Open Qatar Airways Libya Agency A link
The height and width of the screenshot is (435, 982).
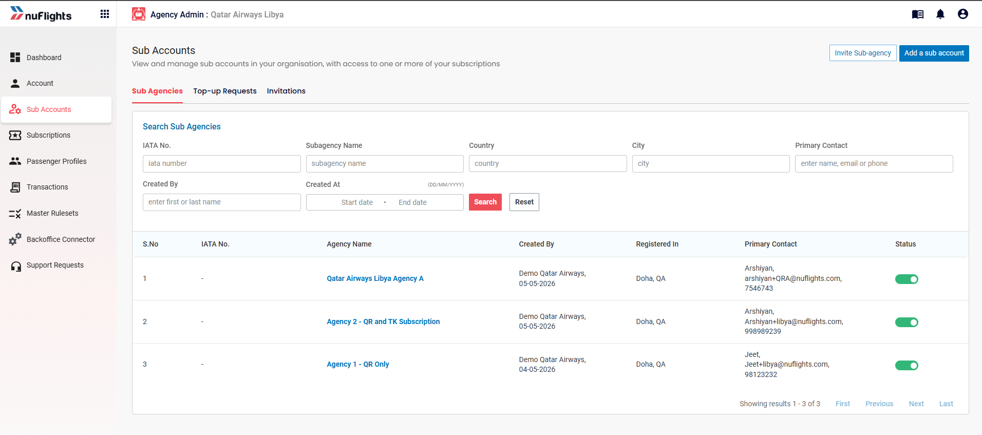coord(375,278)
